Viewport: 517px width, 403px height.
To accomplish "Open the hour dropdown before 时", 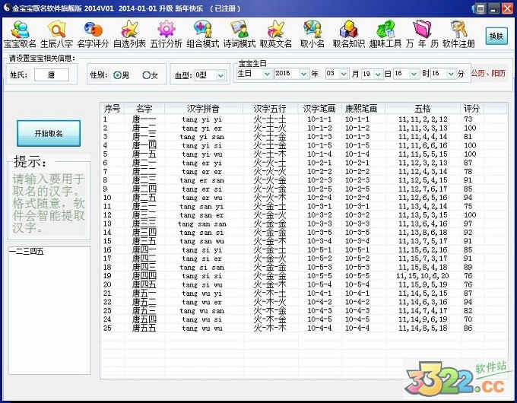I will point(414,74).
